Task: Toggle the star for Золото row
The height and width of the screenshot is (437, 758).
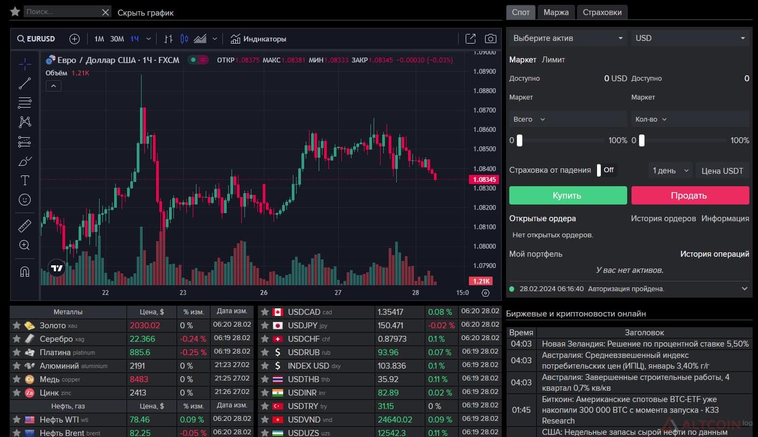Action: [17, 326]
